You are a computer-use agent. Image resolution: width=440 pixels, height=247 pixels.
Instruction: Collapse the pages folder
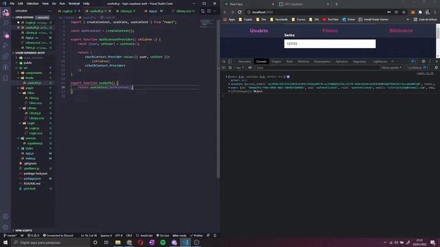pyautogui.click(x=30, y=88)
